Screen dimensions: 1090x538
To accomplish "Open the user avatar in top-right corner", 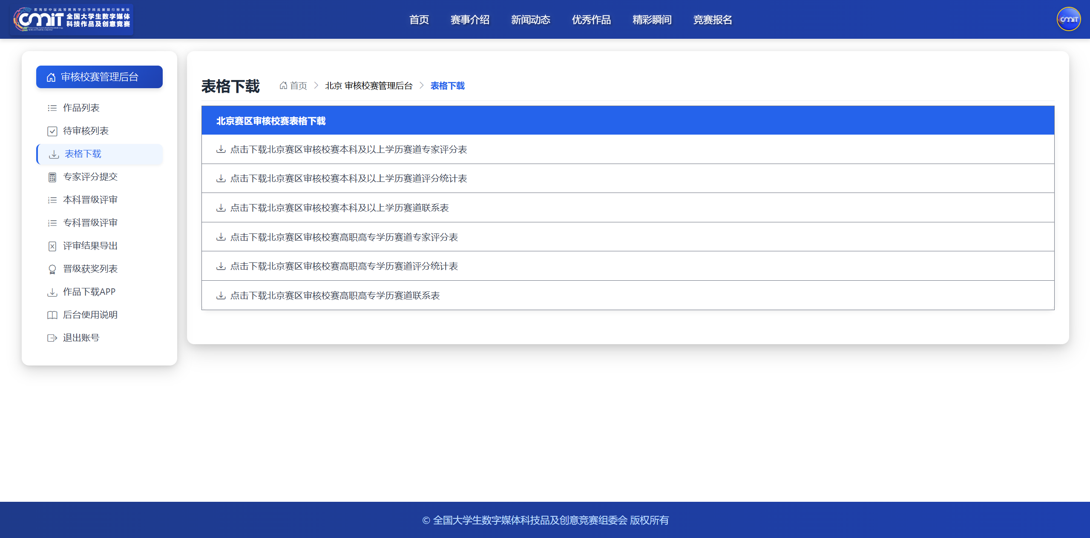I will [1068, 19].
